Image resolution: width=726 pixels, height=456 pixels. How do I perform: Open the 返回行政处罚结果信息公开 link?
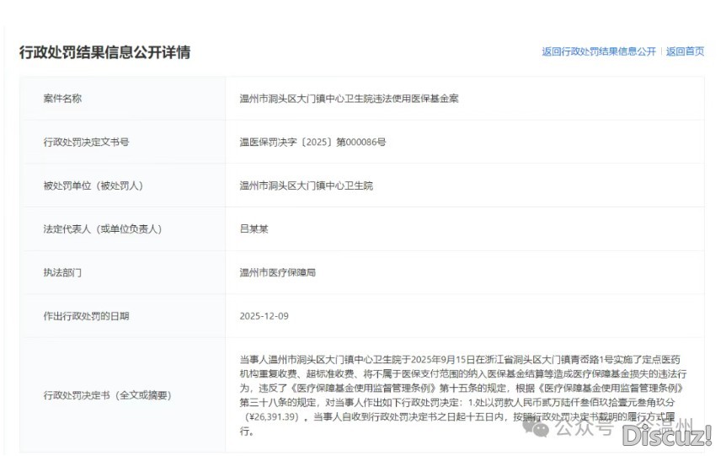pyautogui.click(x=598, y=51)
